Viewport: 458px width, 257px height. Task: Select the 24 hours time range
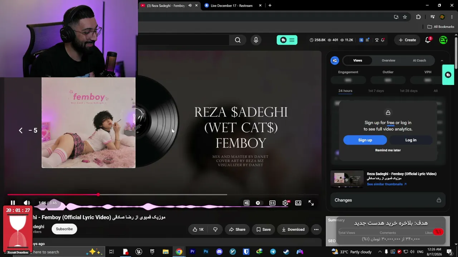(345, 91)
